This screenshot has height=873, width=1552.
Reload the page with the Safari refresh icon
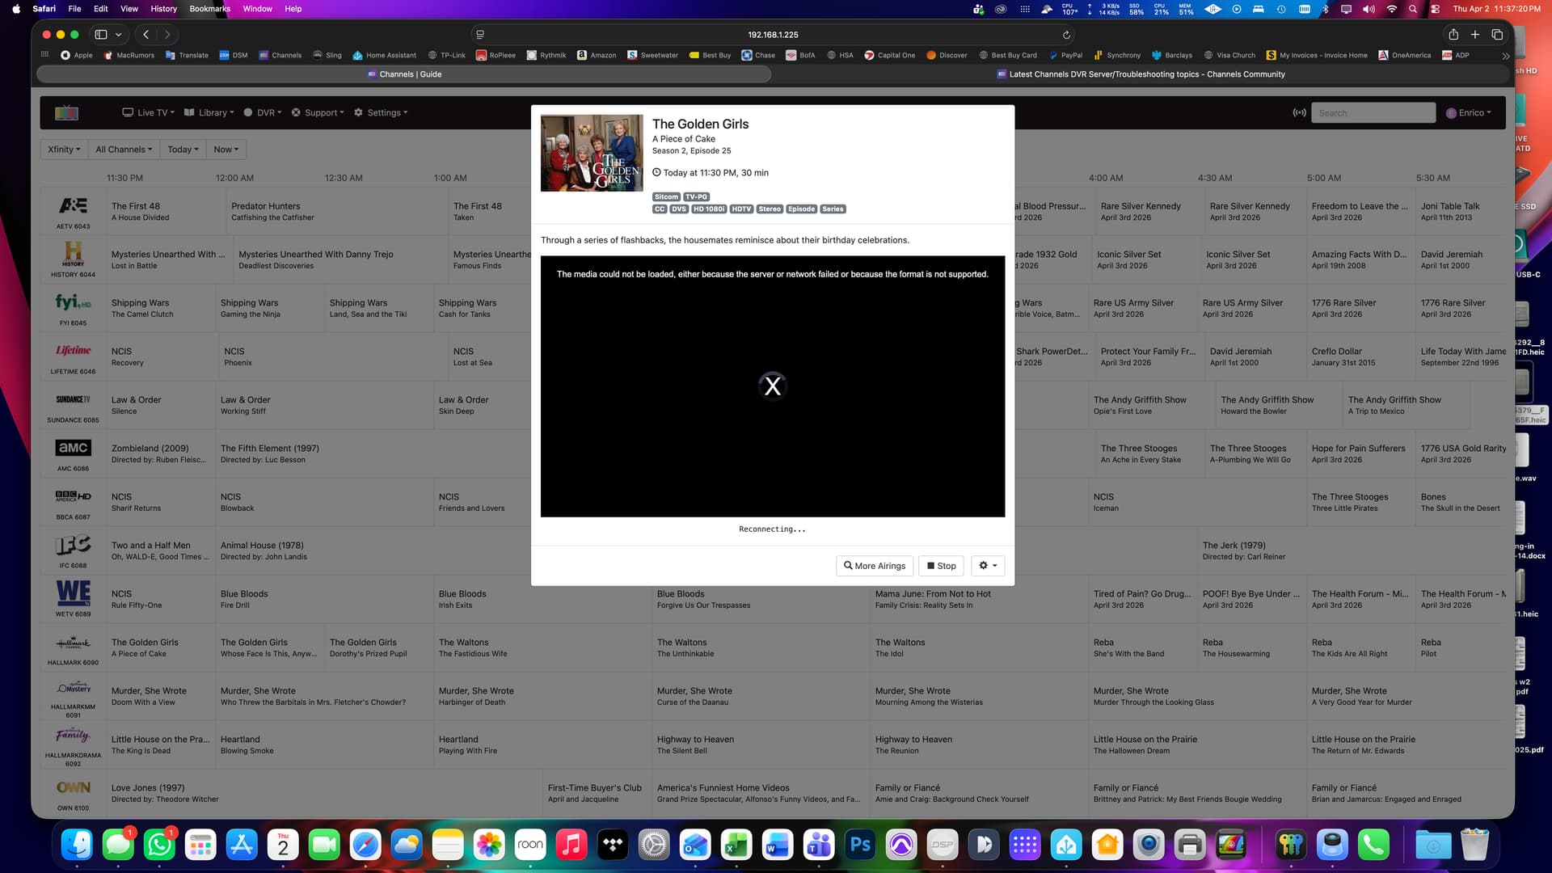coord(1066,35)
